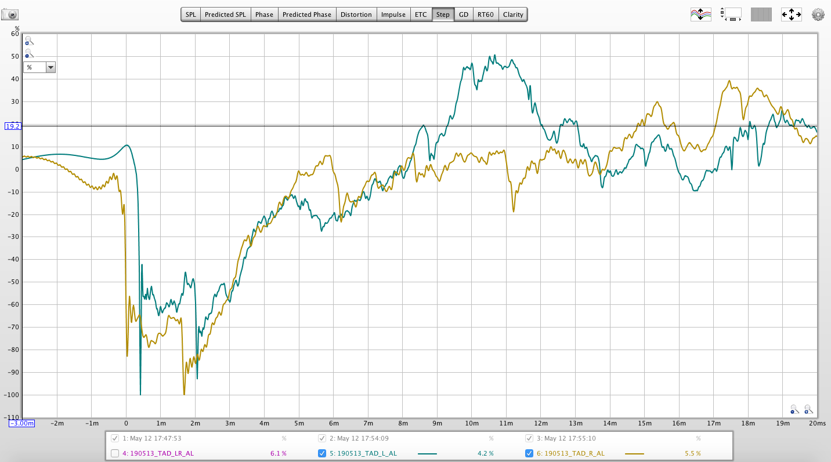Click the 5.5 % value in legend
The image size is (831, 462).
[x=693, y=453]
